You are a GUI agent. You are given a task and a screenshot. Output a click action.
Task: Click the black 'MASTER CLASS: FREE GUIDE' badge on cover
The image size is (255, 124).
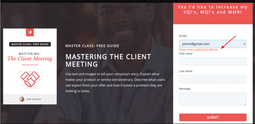point(30,44)
